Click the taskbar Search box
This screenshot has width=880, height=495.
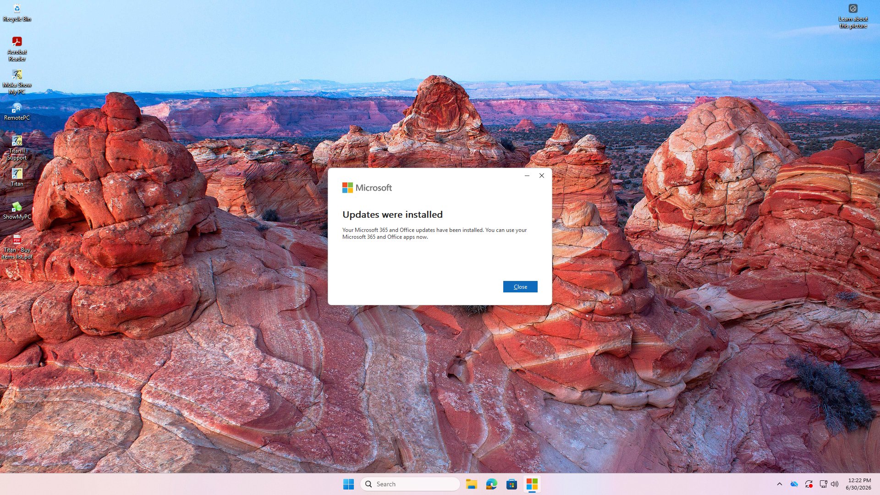(410, 484)
